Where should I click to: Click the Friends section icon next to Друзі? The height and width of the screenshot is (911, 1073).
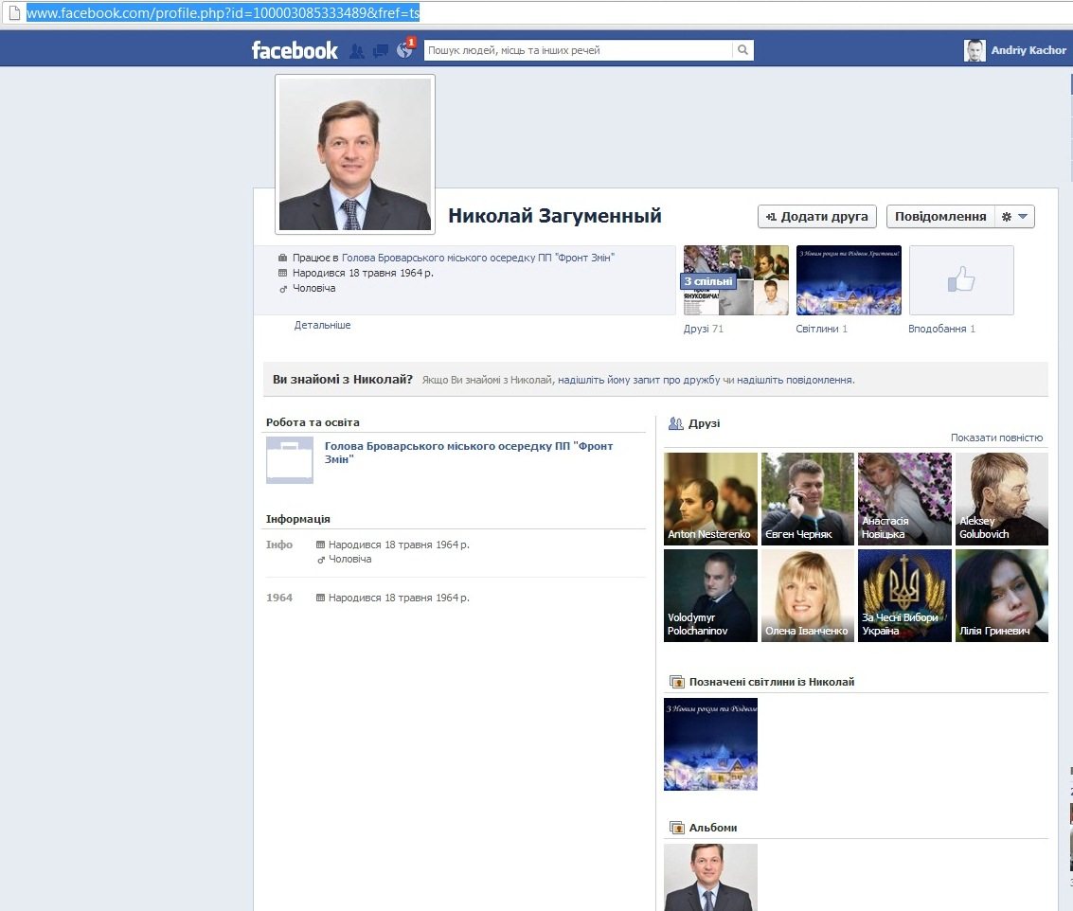point(675,423)
